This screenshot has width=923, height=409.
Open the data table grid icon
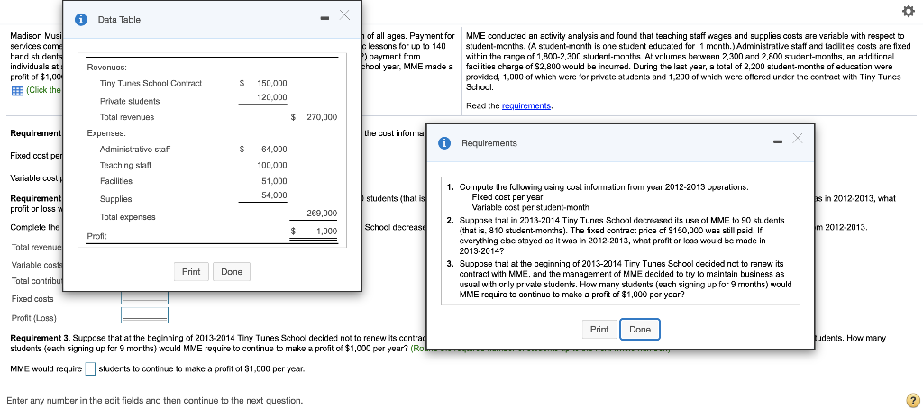click(x=17, y=90)
